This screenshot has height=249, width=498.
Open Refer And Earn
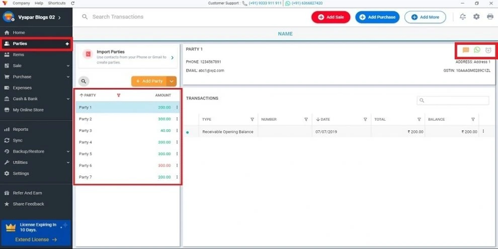(x=27, y=193)
